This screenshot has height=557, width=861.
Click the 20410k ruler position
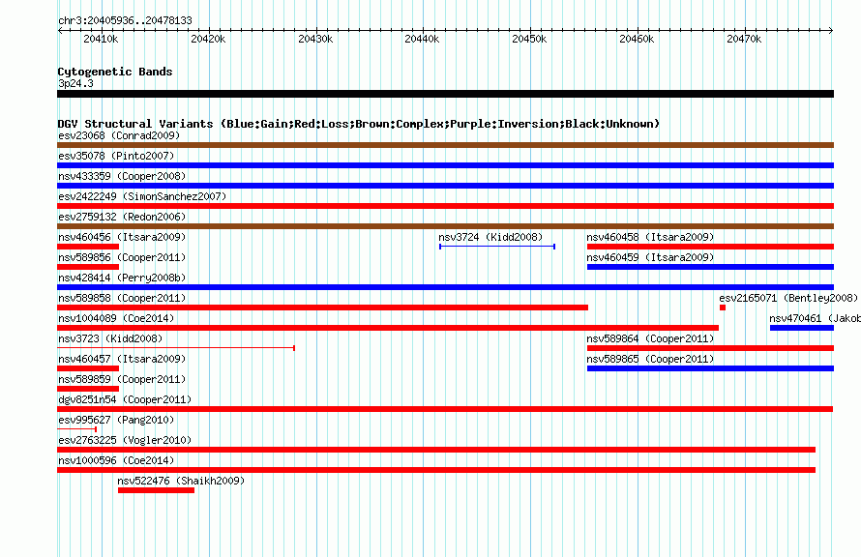tap(101, 39)
